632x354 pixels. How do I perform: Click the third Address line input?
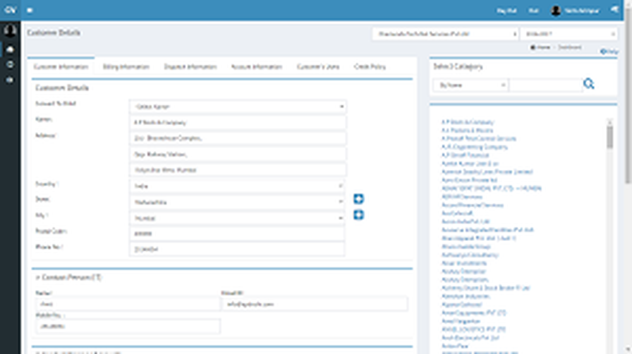(x=238, y=170)
